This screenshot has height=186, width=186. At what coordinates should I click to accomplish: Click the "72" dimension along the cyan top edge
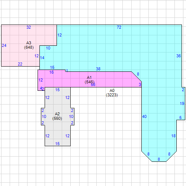point(119,27)
